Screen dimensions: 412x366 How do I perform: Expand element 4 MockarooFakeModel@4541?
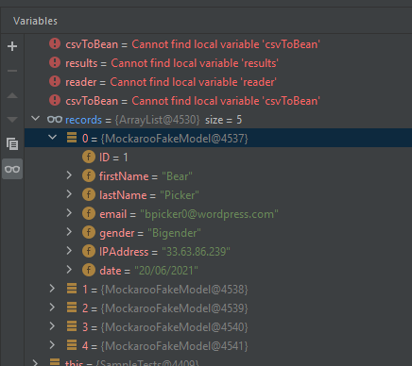[52, 345]
